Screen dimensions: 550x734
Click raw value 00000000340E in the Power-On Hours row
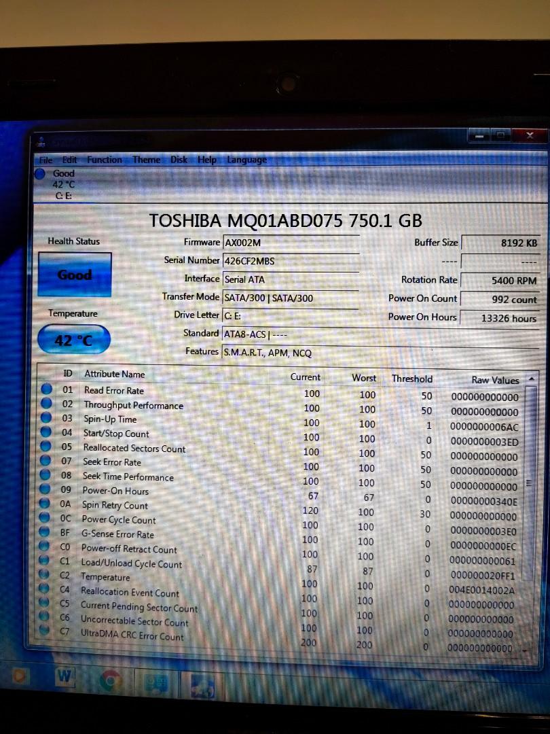[484, 502]
